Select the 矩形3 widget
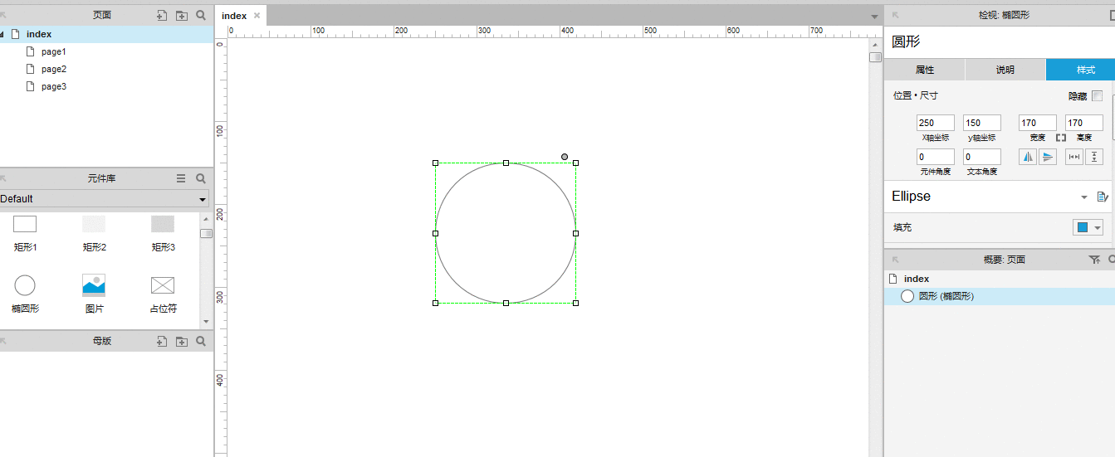 point(163,233)
